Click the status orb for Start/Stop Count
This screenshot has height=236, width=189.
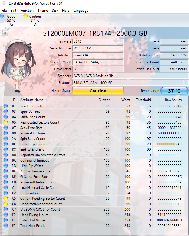6,117
